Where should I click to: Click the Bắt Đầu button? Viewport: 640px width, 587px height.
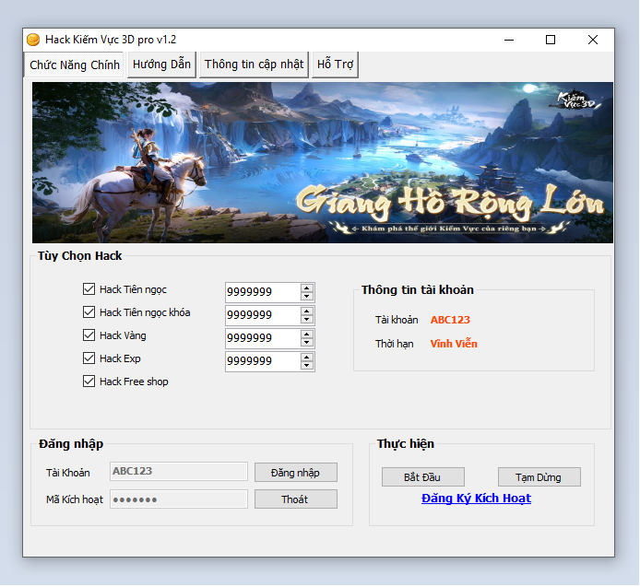pyautogui.click(x=423, y=476)
